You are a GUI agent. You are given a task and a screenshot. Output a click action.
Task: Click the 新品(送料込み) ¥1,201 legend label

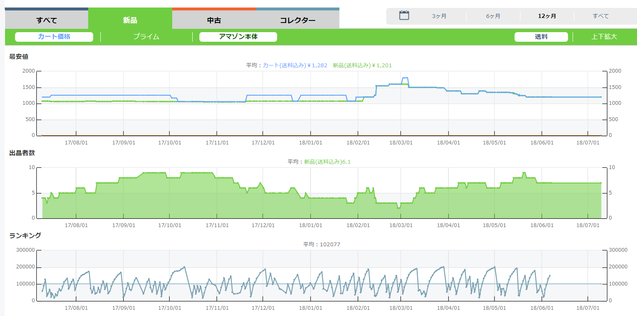pyautogui.click(x=362, y=65)
